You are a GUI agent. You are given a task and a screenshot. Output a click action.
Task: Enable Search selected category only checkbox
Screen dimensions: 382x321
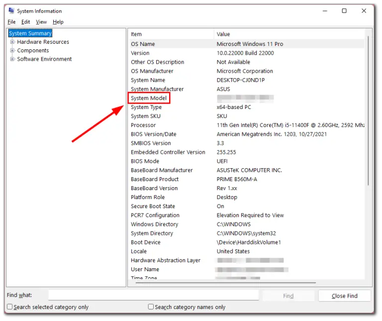point(10,307)
